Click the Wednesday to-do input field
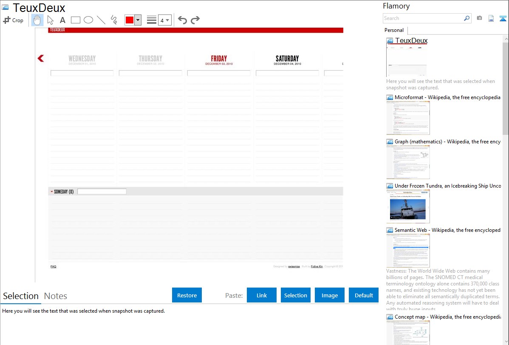This screenshot has height=345, width=509. pos(82,73)
